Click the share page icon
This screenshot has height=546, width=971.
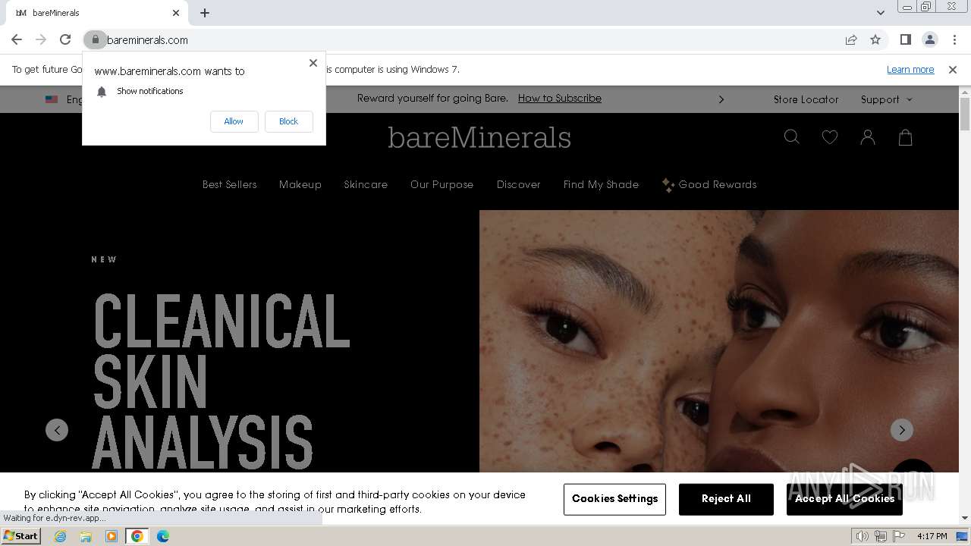pos(851,39)
